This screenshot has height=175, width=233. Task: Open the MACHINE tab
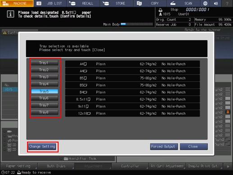pos(17,3)
